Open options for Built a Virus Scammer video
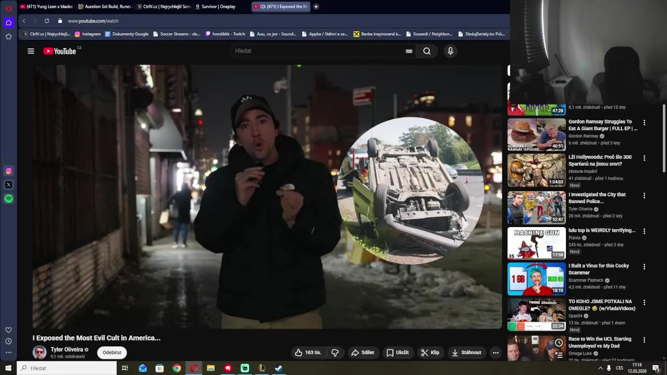This screenshot has width=667, height=375. [x=644, y=267]
